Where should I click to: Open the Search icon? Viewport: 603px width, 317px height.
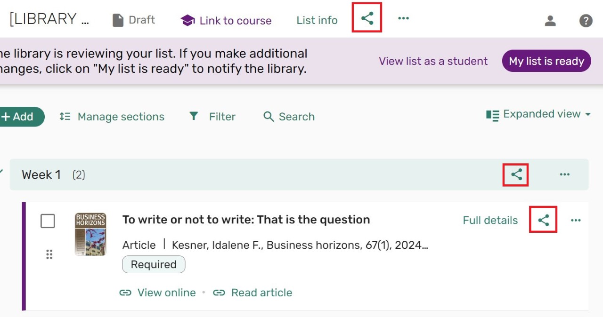pyautogui.click(x=269, y=116)
